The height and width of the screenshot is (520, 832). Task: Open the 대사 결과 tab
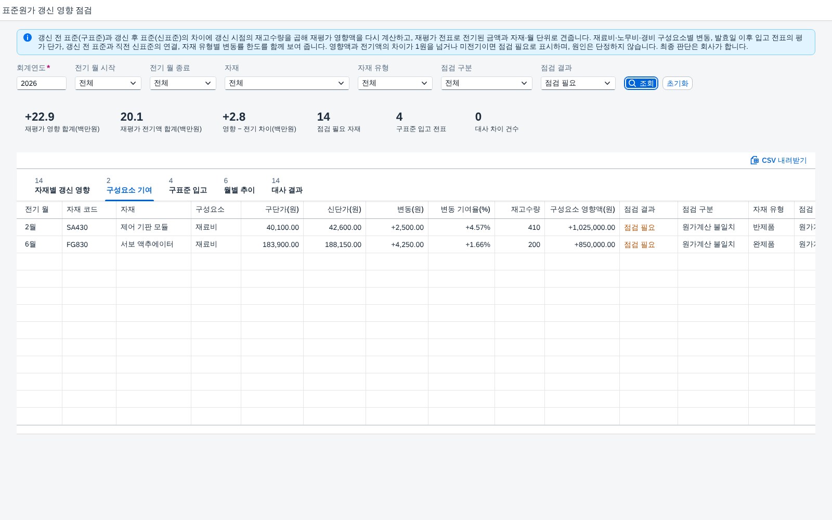click(x=287, y=186)
